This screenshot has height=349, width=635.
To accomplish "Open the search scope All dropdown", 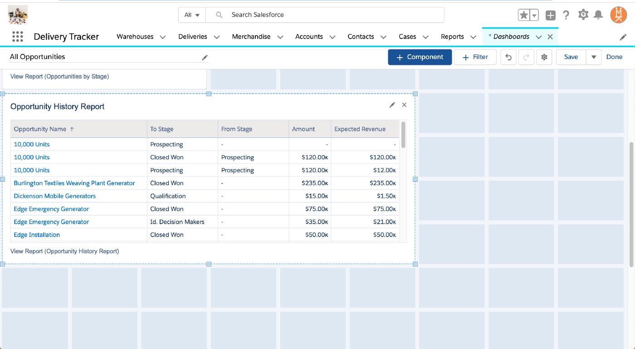I will click(x=192, y=15).
